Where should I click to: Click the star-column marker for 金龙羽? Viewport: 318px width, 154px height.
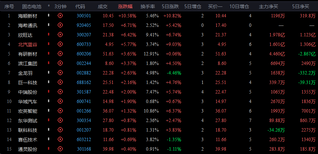(x=48, y=72)
